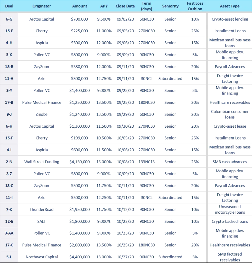Select deal ID 3-Y
Viewport: 252px width, 263px height.
click(9, 91)
